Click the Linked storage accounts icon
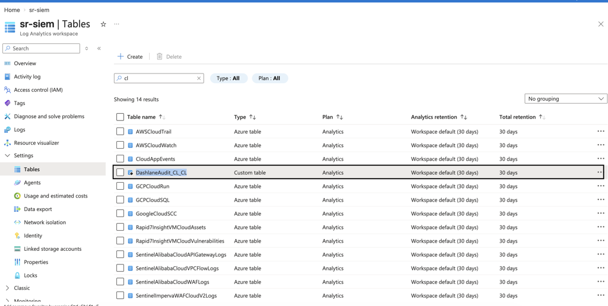 click(17, 248)
